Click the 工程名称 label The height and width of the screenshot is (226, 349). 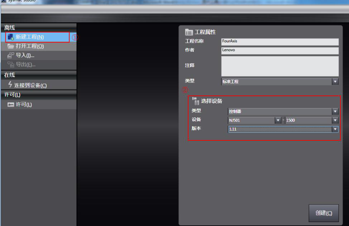[x=194, y=41]
